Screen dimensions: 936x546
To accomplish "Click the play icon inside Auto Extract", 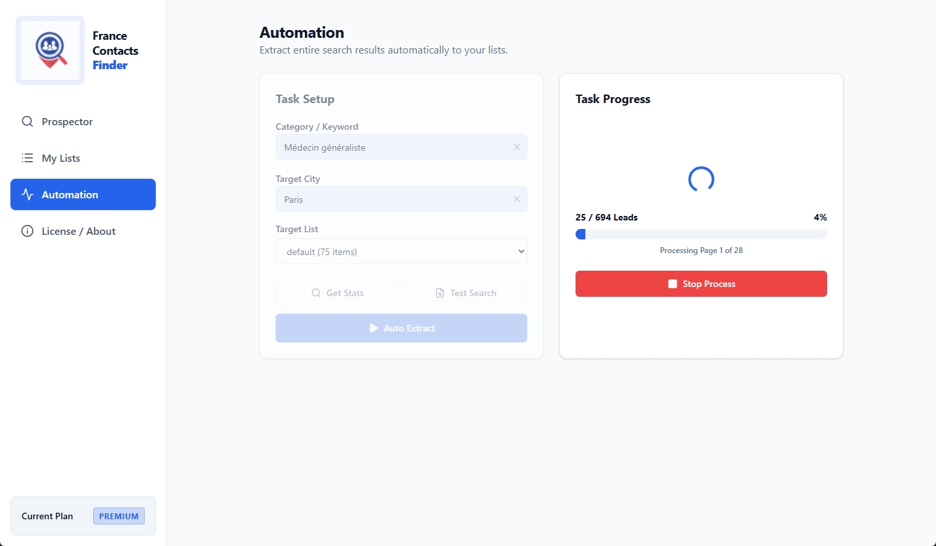I will tap(373, 328).
